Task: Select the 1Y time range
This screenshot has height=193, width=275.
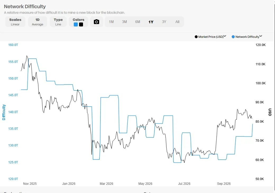Action: click(x=151, y=22)
